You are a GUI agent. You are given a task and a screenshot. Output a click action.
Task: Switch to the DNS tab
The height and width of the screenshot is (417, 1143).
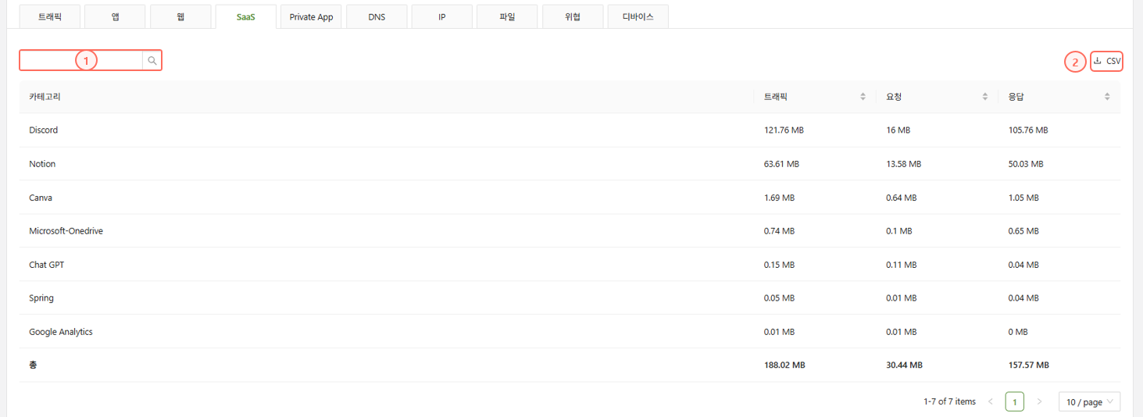point(377,16)
